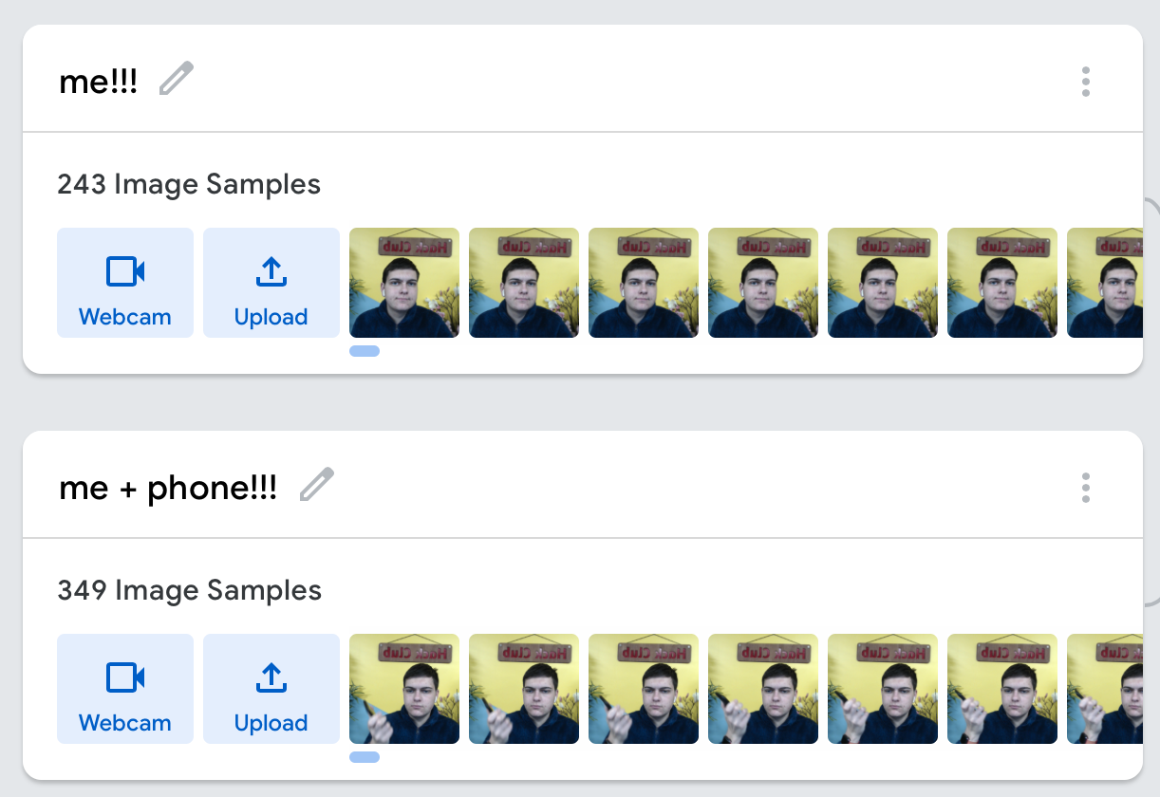Viewport: 1160px width, 797px height.
Task: Edit the "me + phone!!!" class name pencil
Action: pyautogui.click(x=317, y=485)
